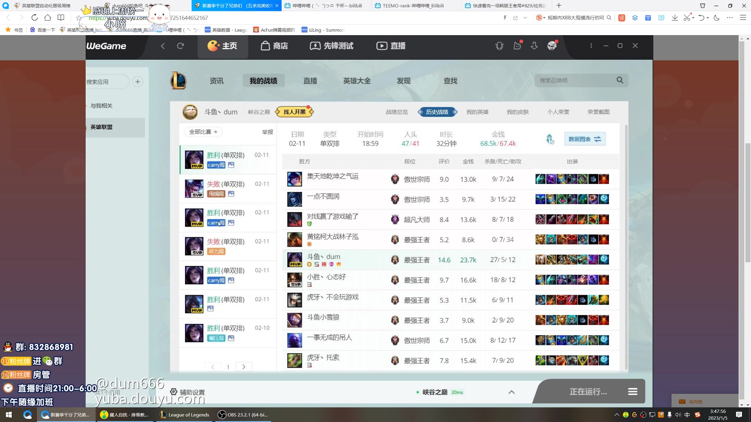Expand the 峡谷之巅 server chevron

[511, 392]
